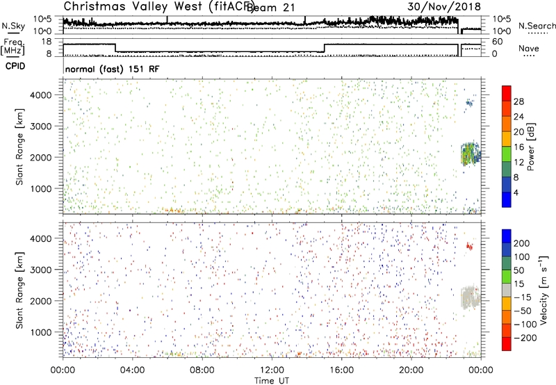Click the 'N.Sky' axis label
556x385 pixels.
[13, 26]
